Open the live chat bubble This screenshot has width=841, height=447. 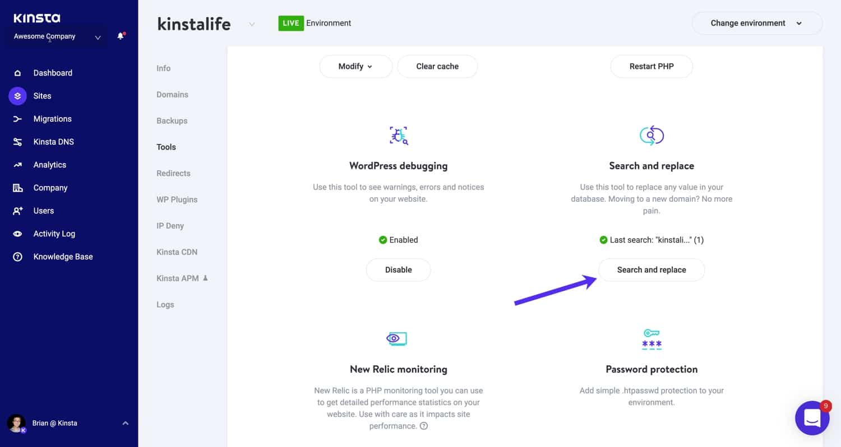tap(812, 418)
